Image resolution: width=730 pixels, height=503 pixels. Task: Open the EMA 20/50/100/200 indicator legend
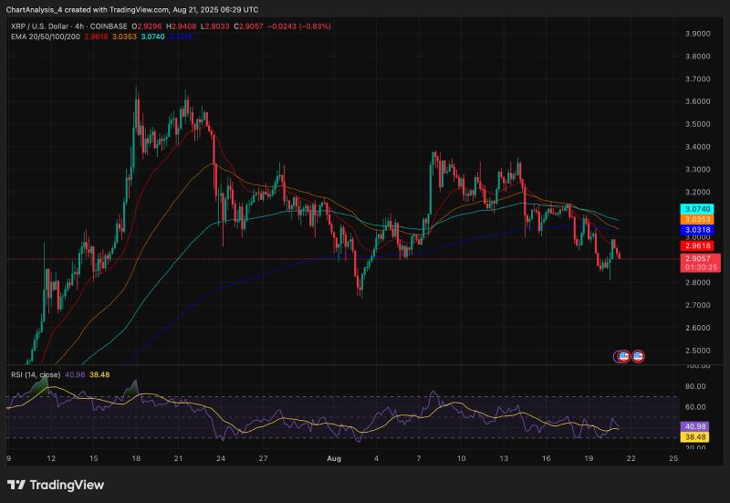(44, 38)
